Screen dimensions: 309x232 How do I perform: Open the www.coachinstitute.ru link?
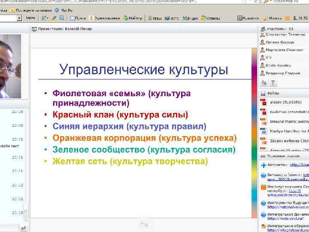(x=288, y=195)
